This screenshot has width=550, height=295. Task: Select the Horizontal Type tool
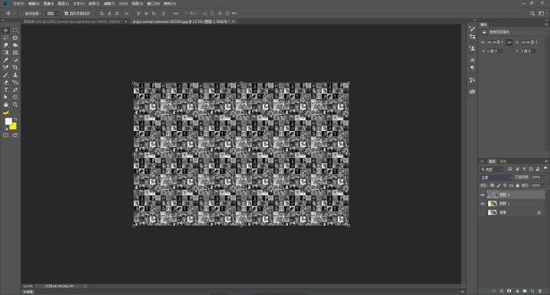tap(5, 90)
